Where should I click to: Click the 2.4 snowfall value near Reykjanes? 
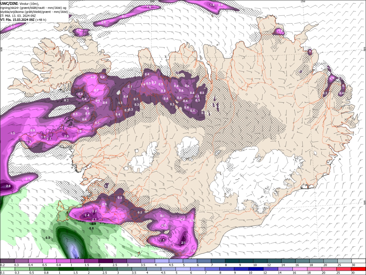point(87,215)
